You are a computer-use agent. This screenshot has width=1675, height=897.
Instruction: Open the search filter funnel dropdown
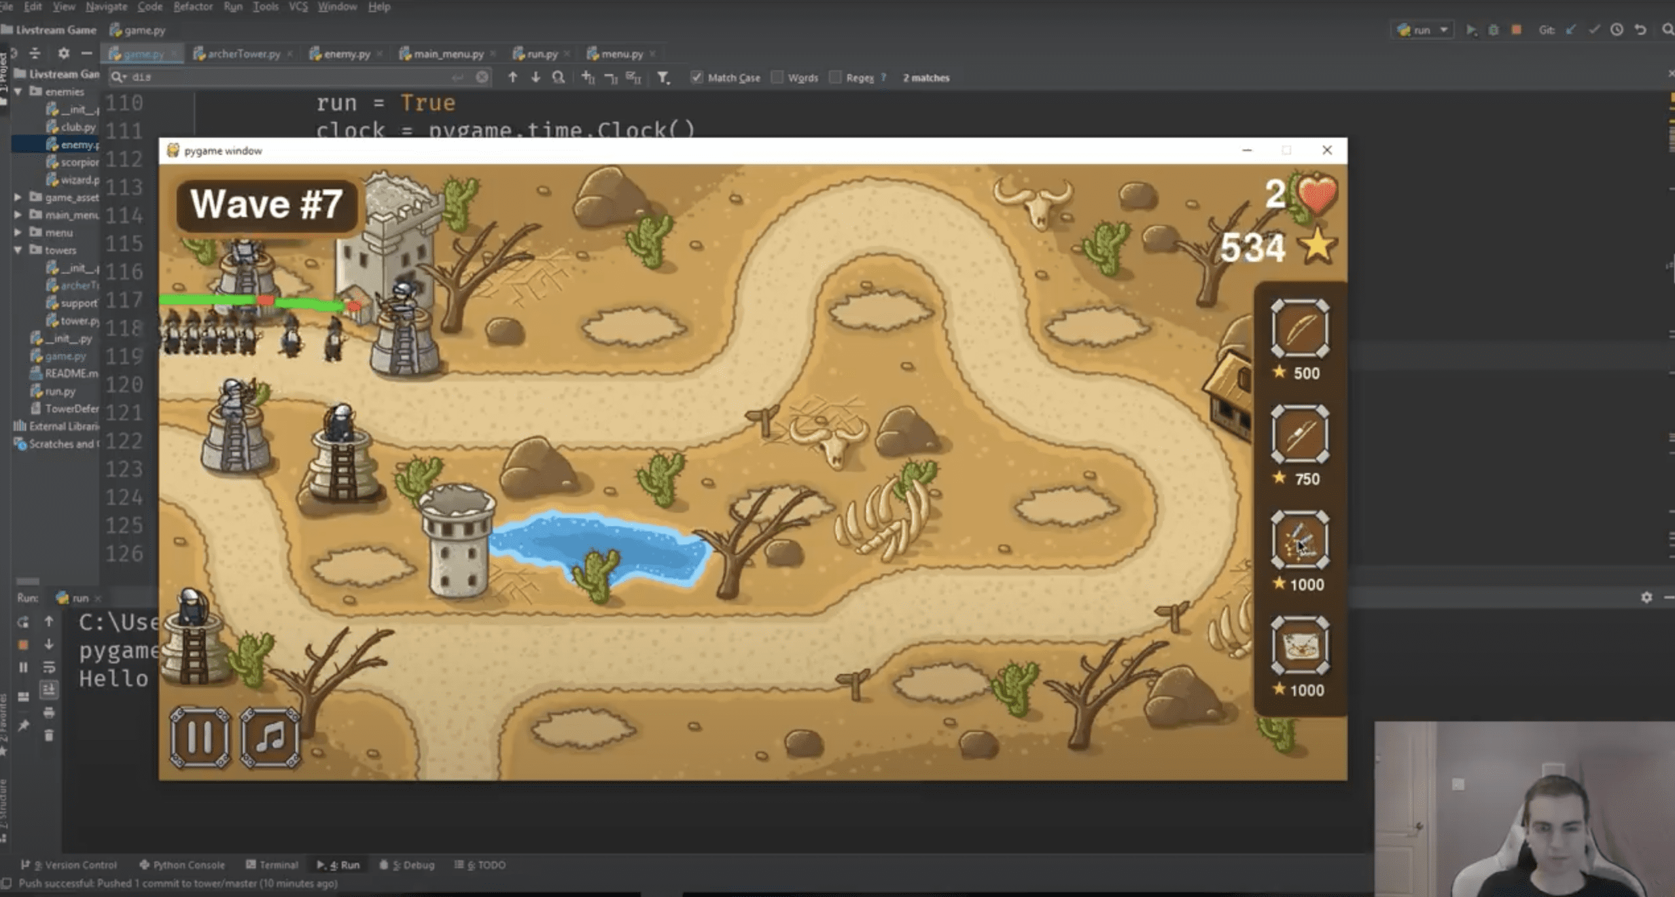point(663,78)
